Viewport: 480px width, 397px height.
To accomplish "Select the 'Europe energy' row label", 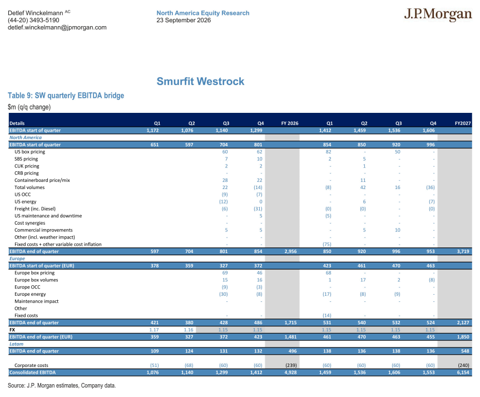I will (x=30, y=294).
